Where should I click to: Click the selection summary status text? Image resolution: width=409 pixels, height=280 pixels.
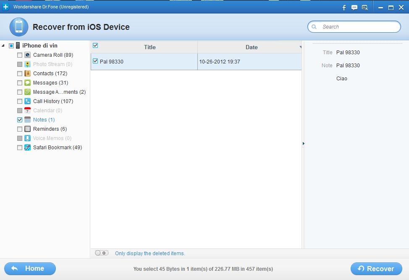(x=203, y=269)
